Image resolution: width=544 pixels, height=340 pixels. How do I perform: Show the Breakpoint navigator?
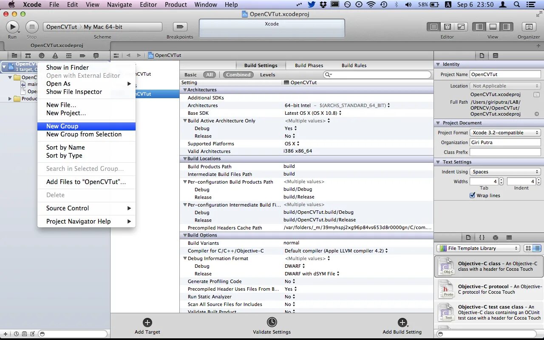pos(82,55)
